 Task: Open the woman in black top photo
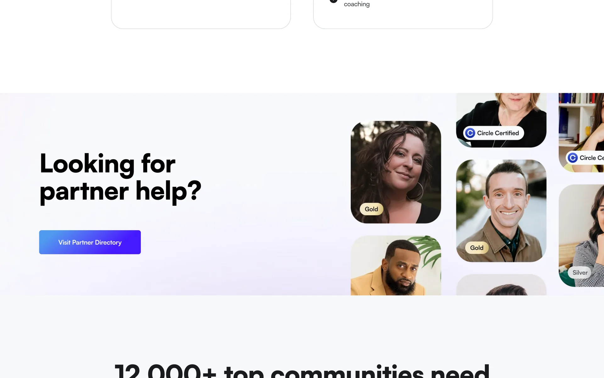click(501, 120)
